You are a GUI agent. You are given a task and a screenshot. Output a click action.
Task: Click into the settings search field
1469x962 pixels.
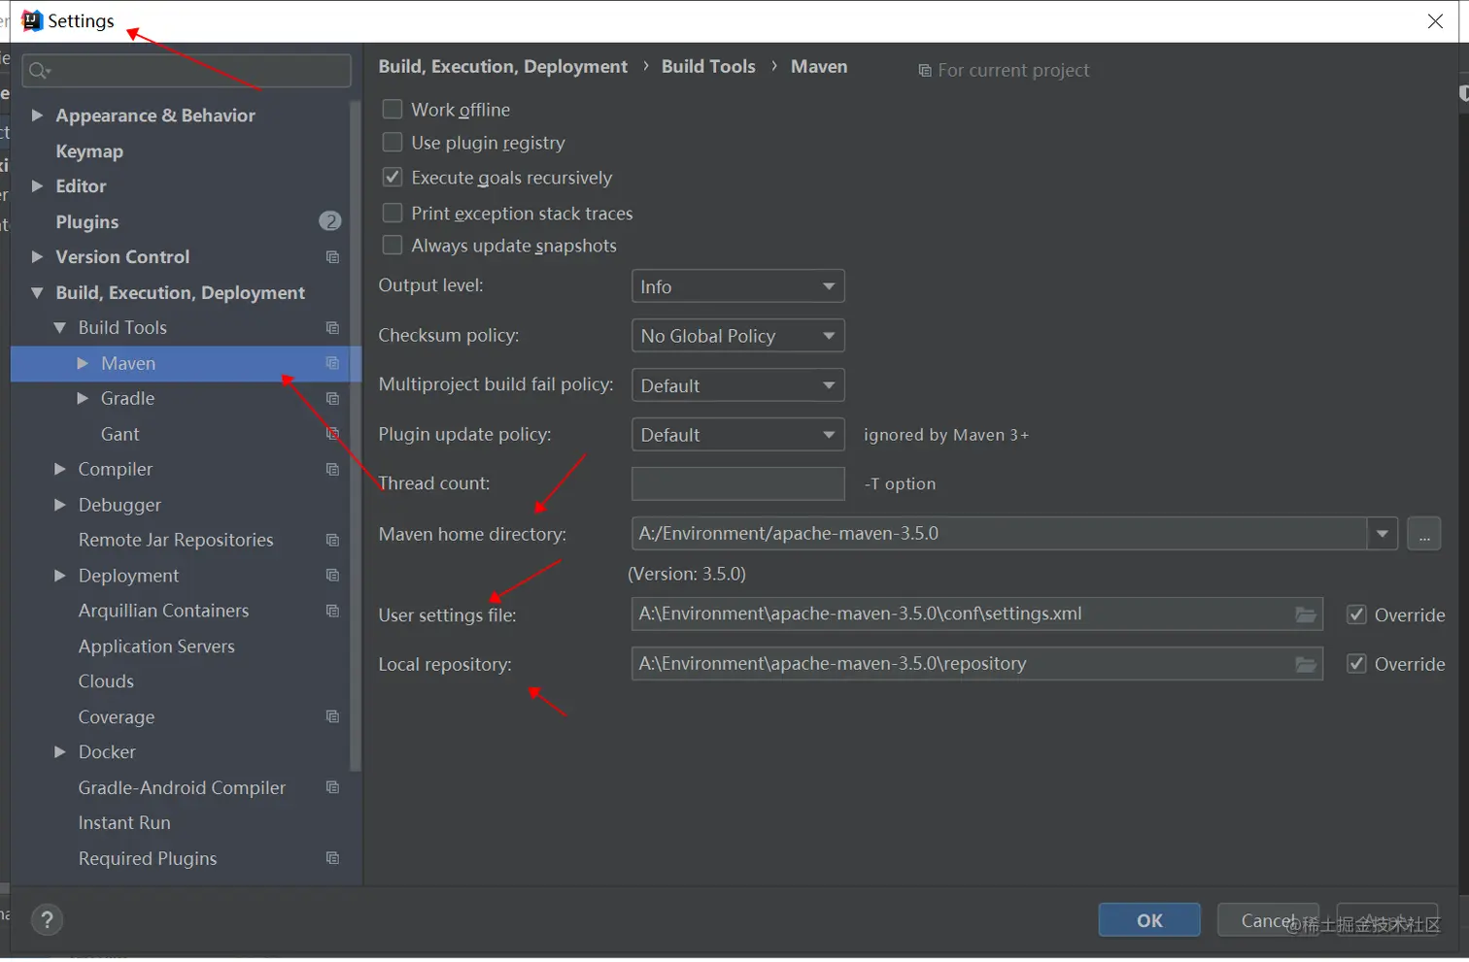(x=187, y=71)
